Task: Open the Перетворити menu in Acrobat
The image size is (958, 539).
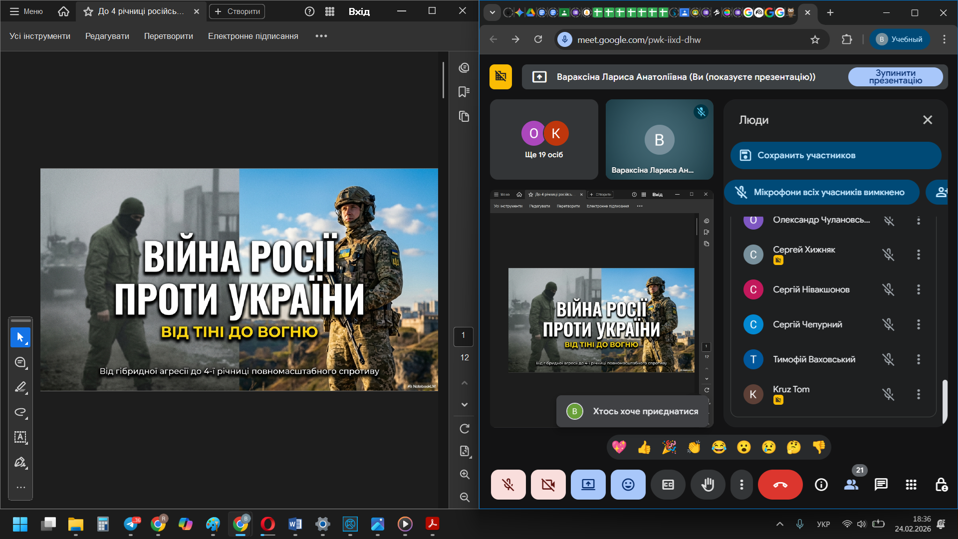Action: tap(168, 36)
